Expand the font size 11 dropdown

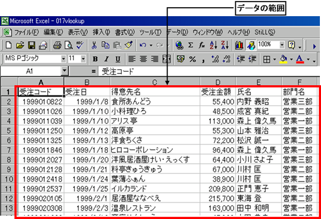(83, 59)
